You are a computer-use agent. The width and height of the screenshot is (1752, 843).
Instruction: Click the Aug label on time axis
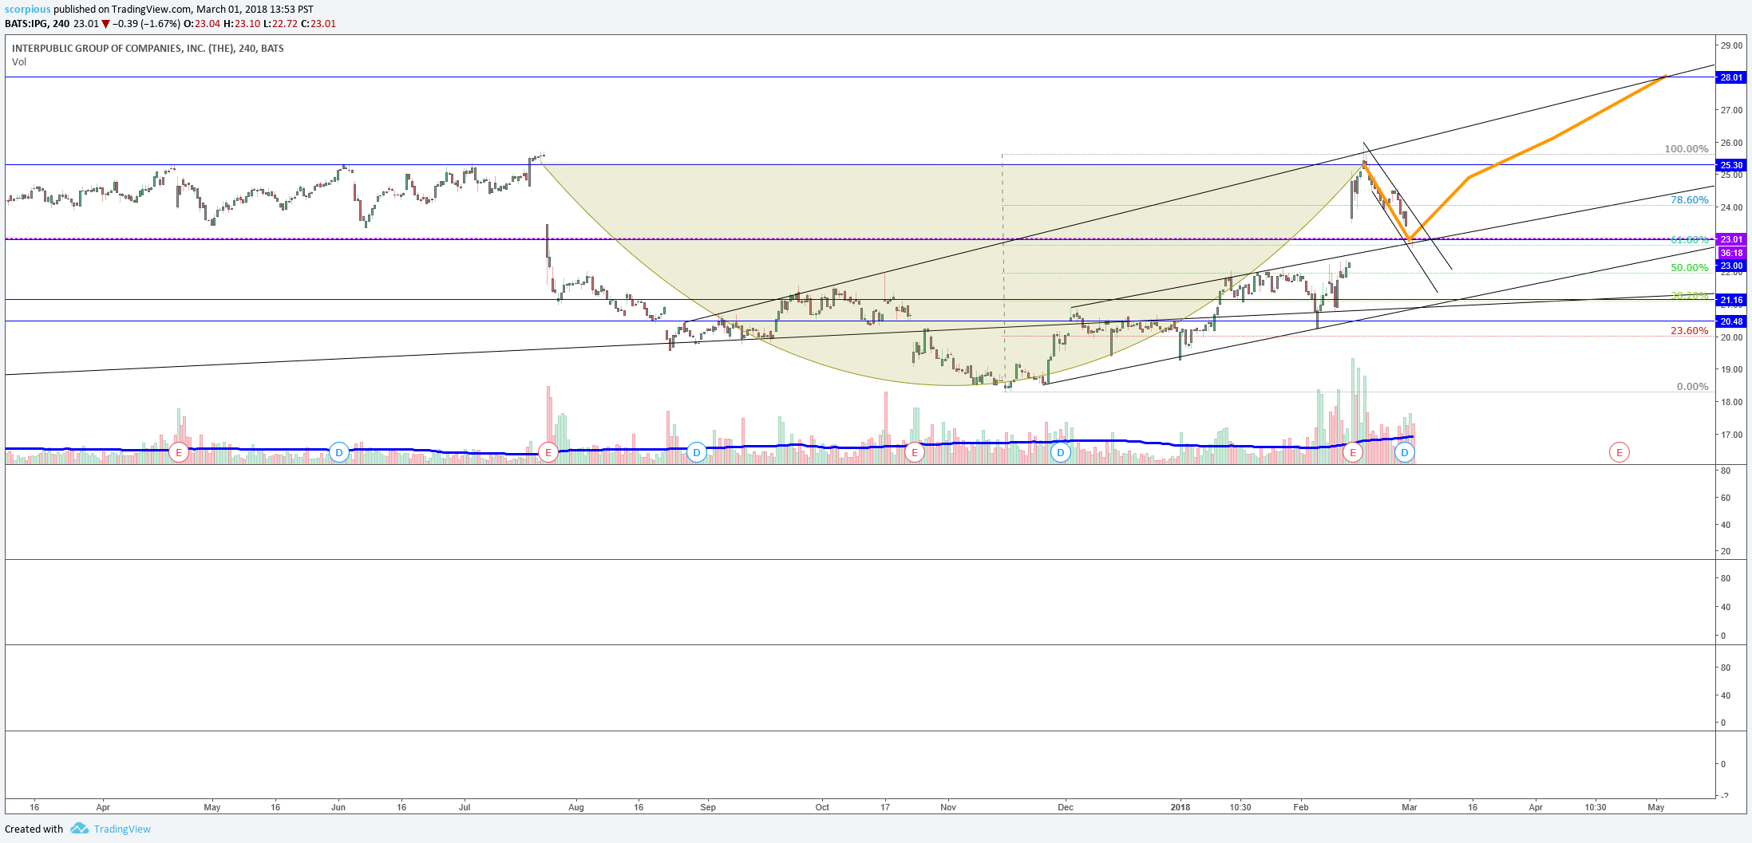(575, 807)
